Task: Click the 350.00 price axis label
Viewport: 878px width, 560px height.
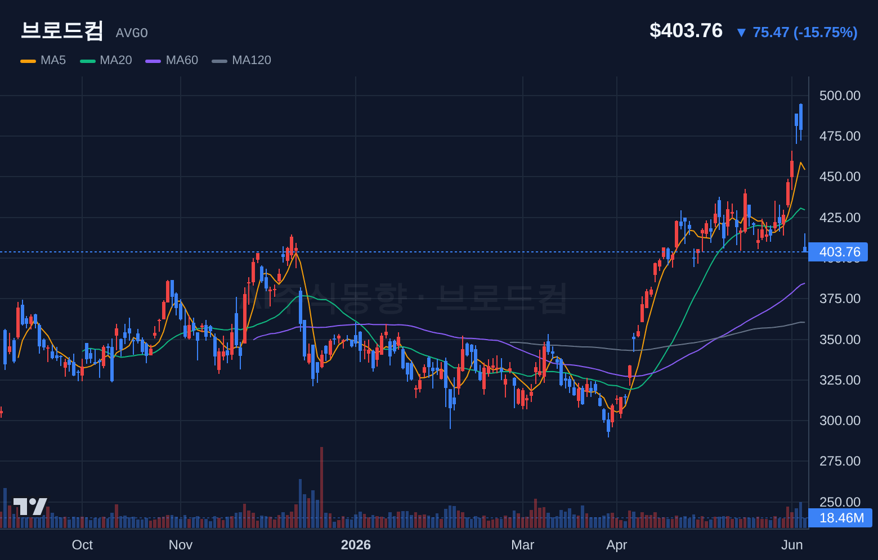Action: tap(840, 340)
